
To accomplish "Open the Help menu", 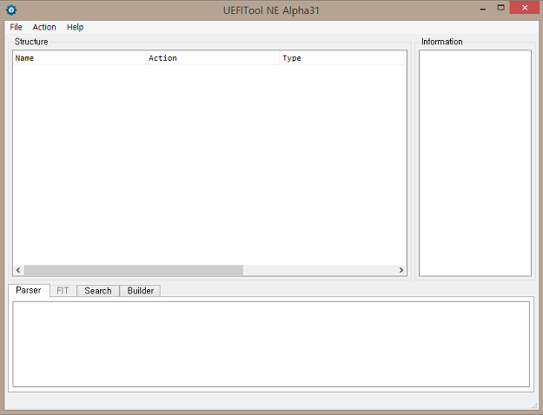I will click(75, 27).
